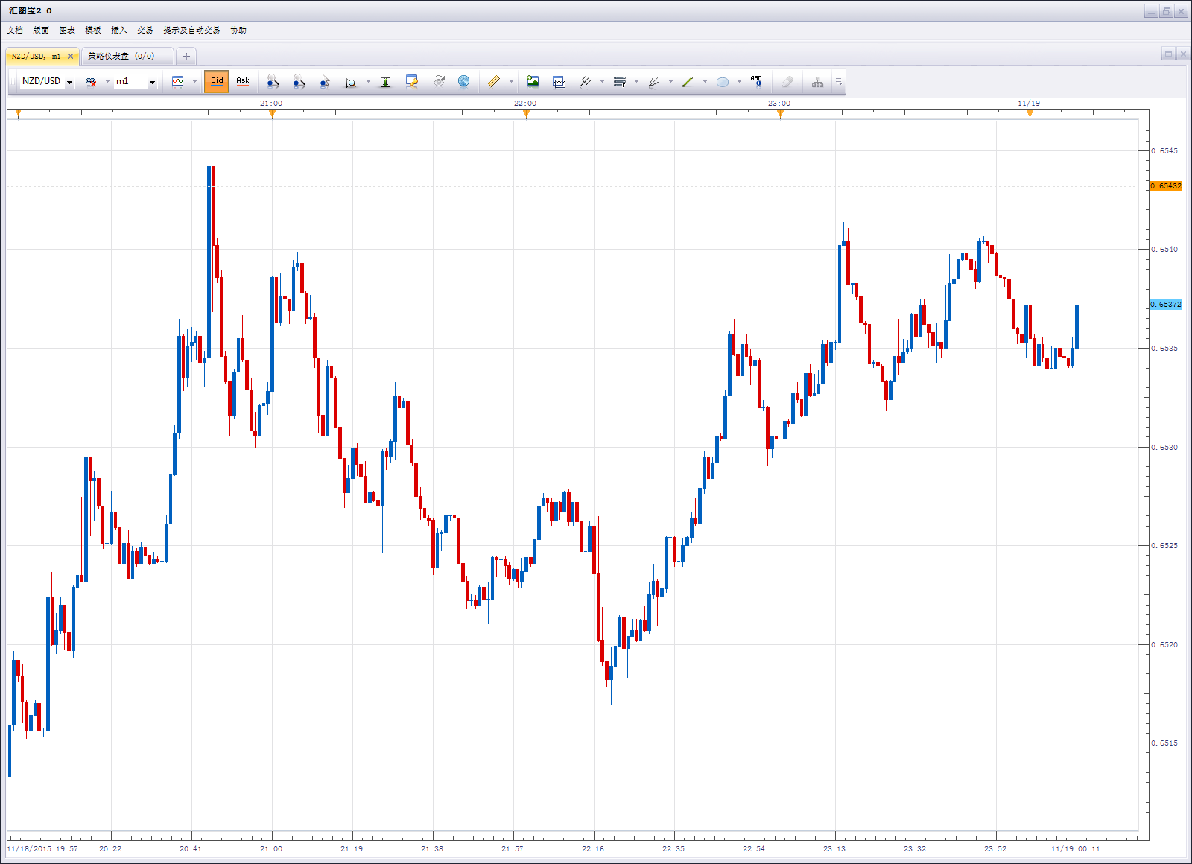Open the 提示及自动交易 menu
The width and height of the screenshot is (1192, 864).
click(x=192, y=31)
